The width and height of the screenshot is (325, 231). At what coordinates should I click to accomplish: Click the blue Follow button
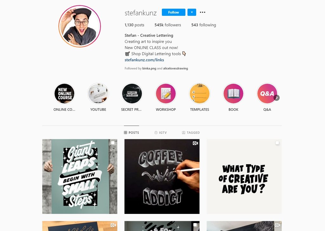pyautogui.click(x=174, y=12)
